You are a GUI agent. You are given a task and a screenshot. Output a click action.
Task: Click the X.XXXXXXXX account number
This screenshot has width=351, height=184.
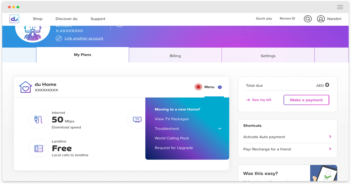[x=69, y=31]
